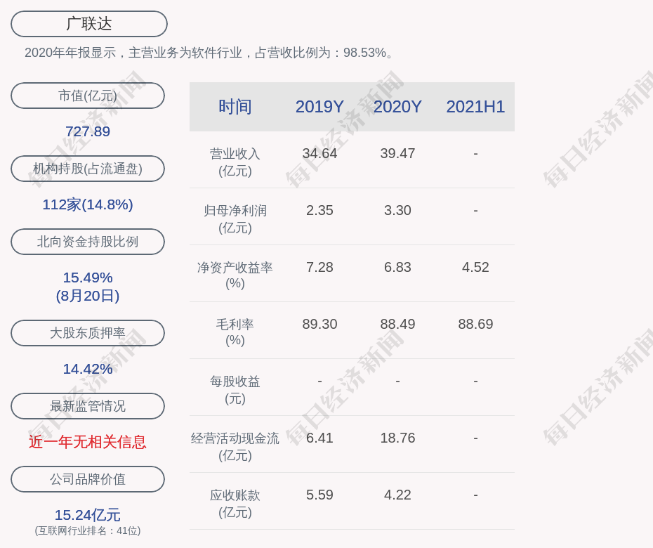Click the 时间 table header

click(235, 107)
